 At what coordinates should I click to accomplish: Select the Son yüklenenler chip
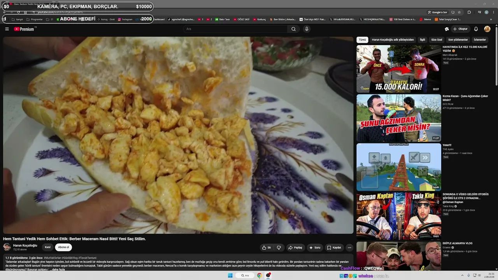pos(458,40)
